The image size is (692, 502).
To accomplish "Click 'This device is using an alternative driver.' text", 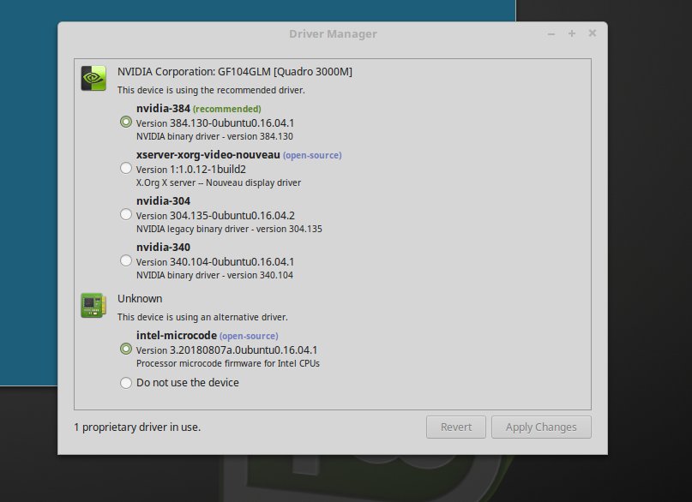I will coord(202,317).
